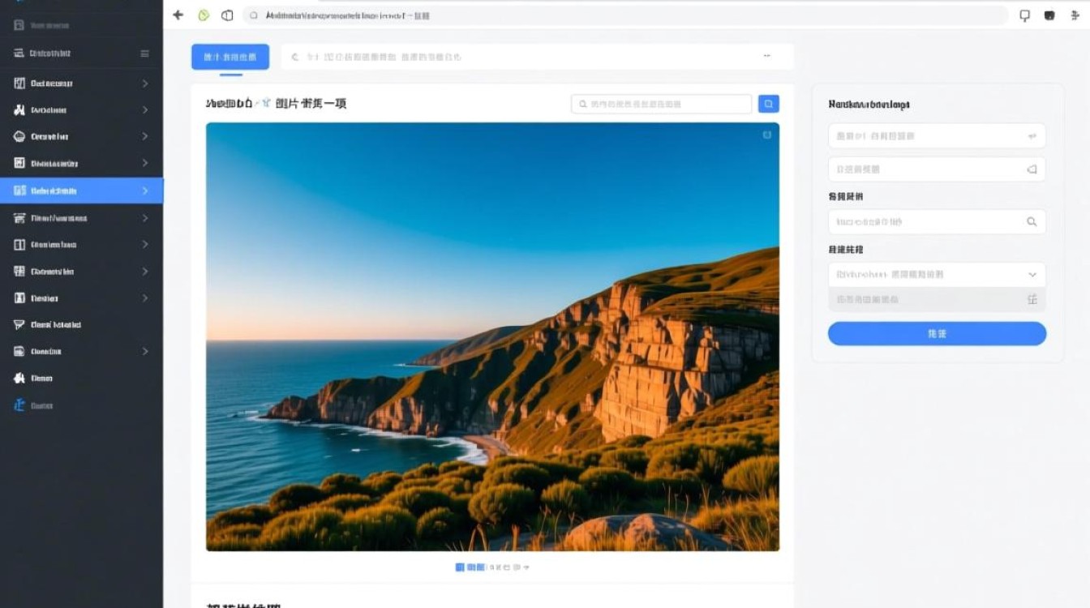The height and width of the screenshot is (608, 1090).
Task: Click the pagination dots below the coastal photo
Action: coord(492,567)
